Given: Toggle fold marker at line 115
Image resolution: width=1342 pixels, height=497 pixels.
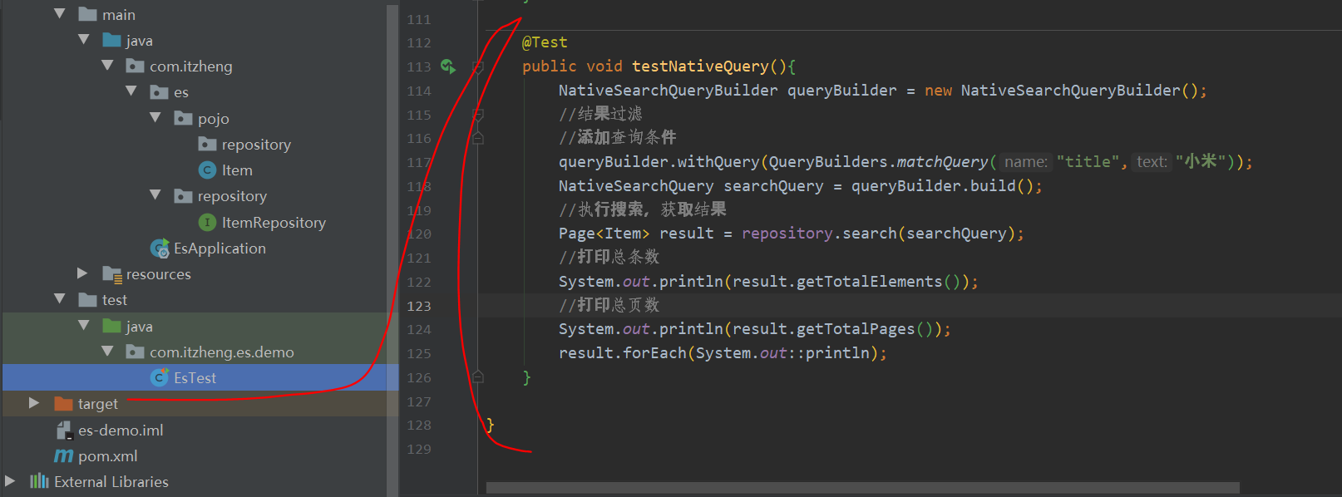Looking at the screenshot, I should 478,114.
